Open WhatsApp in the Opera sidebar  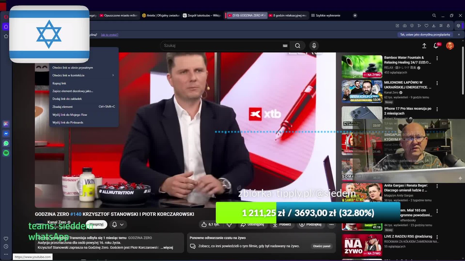click(6, 144)
